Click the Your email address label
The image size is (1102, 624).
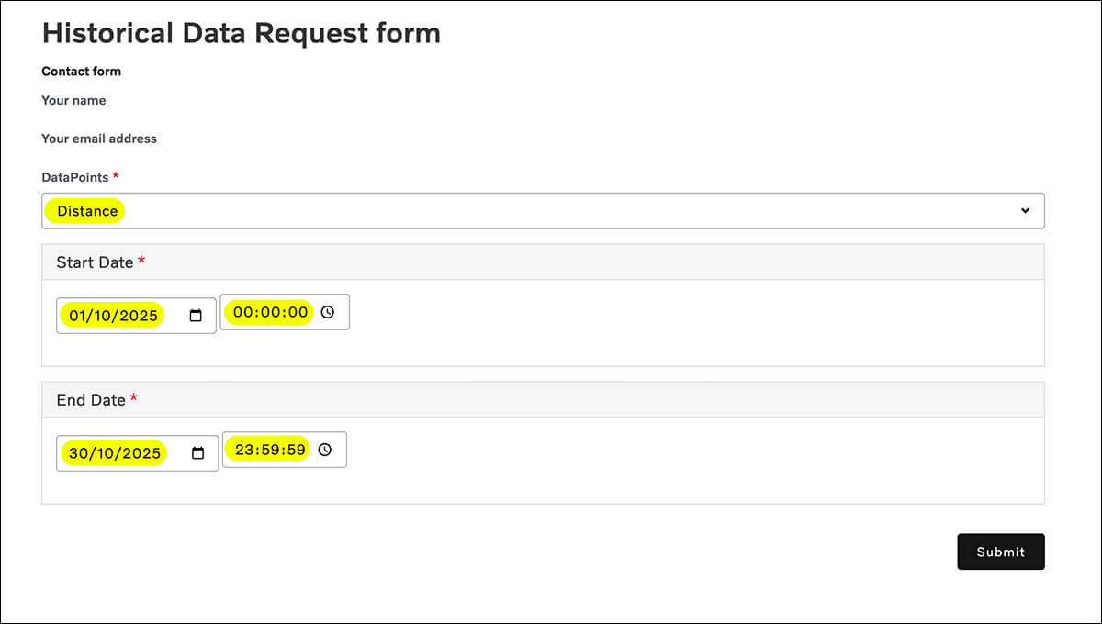[x=99, y=139]
